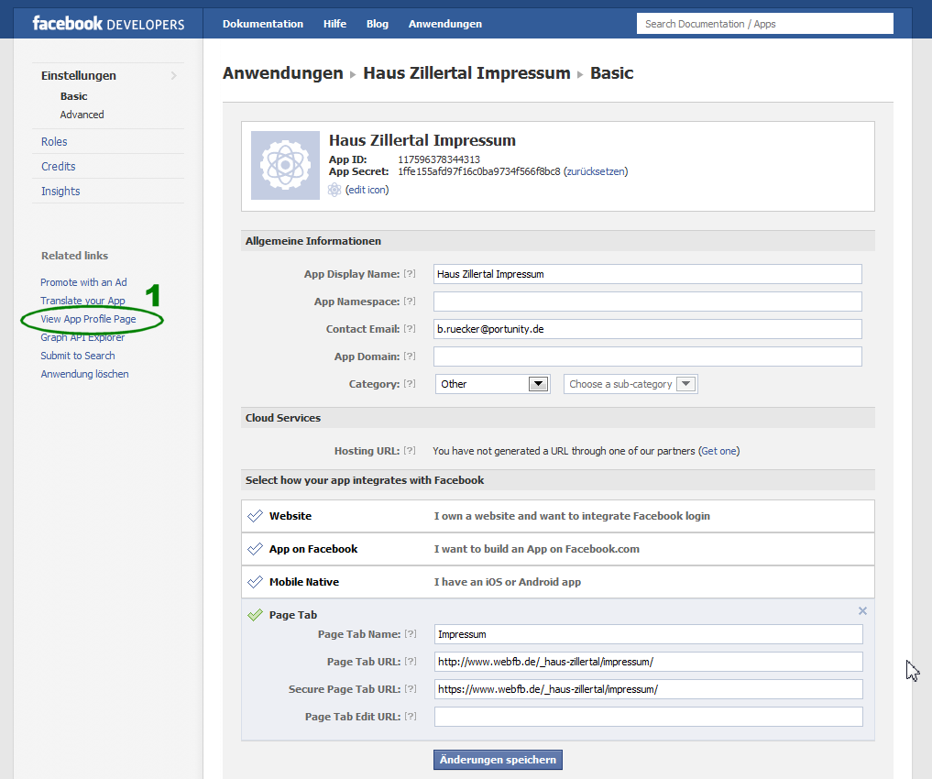Open the Dokumentation menu item

pos(263,24)
